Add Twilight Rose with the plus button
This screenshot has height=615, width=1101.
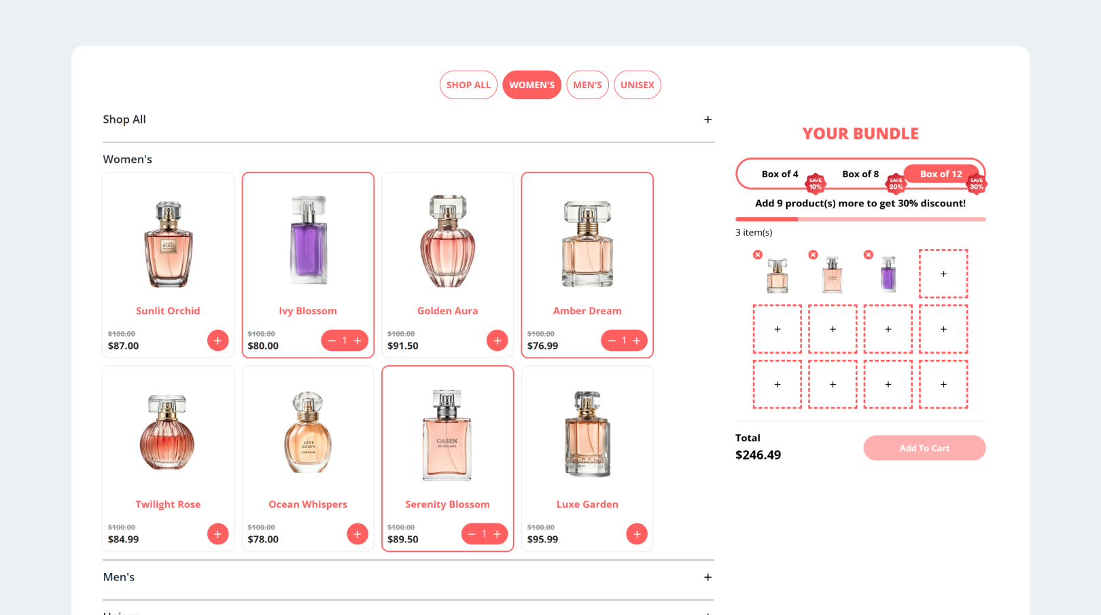point(217,534)
